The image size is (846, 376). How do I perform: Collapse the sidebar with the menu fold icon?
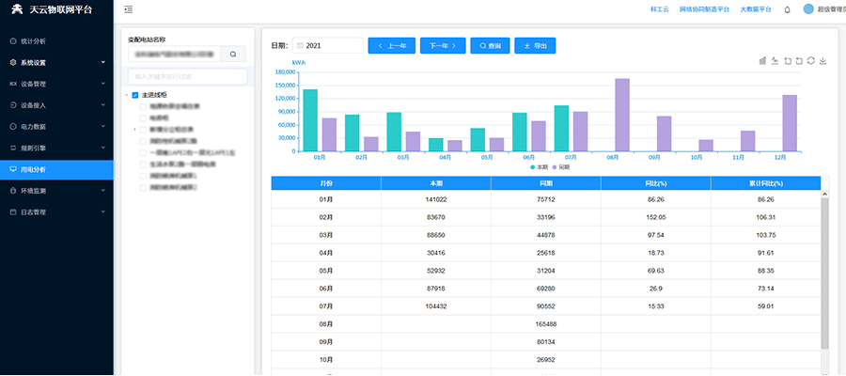pyautogui.click(x=128, y=9)
